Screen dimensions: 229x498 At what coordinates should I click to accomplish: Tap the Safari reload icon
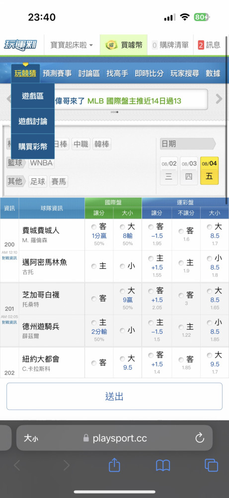click(x=200, y=438)
